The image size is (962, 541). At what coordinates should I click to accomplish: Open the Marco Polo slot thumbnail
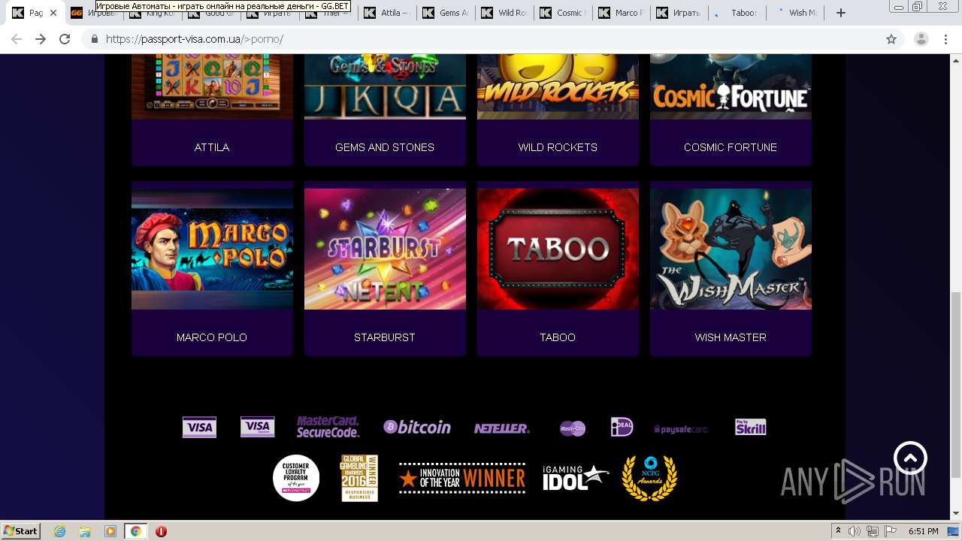coord(212,249)
